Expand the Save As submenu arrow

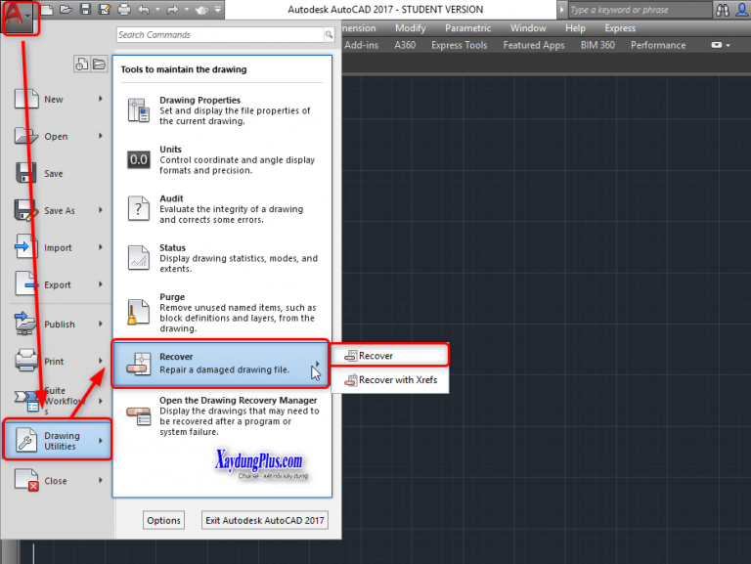pyautogui.click(x=100, y=209)
